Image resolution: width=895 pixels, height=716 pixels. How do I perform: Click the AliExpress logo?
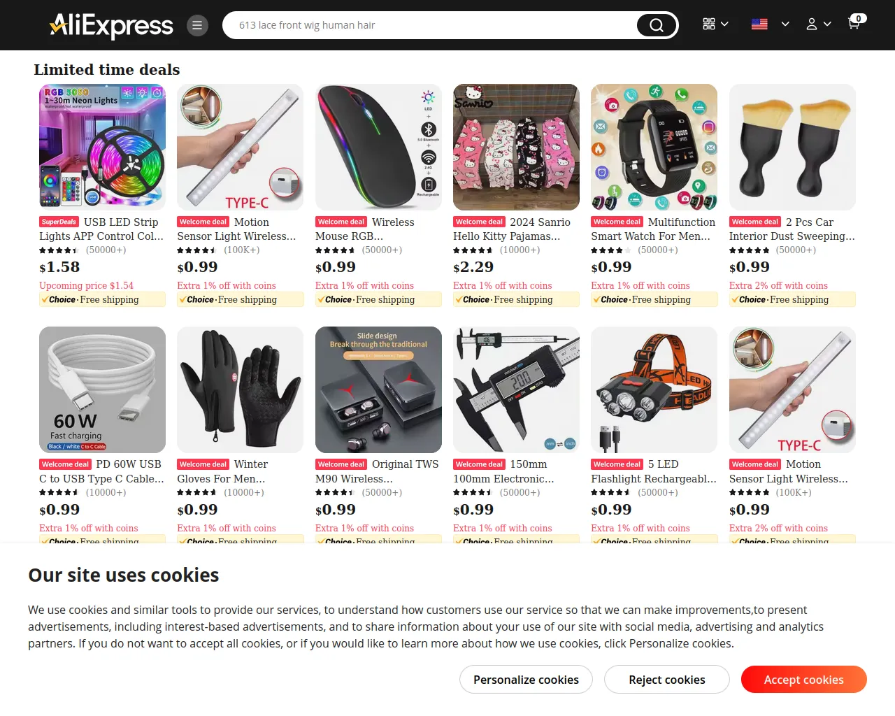[111, 26]
